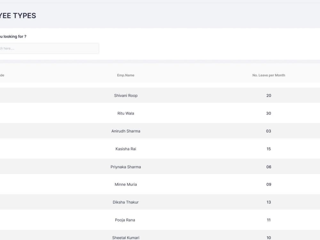Click leave value 09 for Minne Muria

[268, 185]
